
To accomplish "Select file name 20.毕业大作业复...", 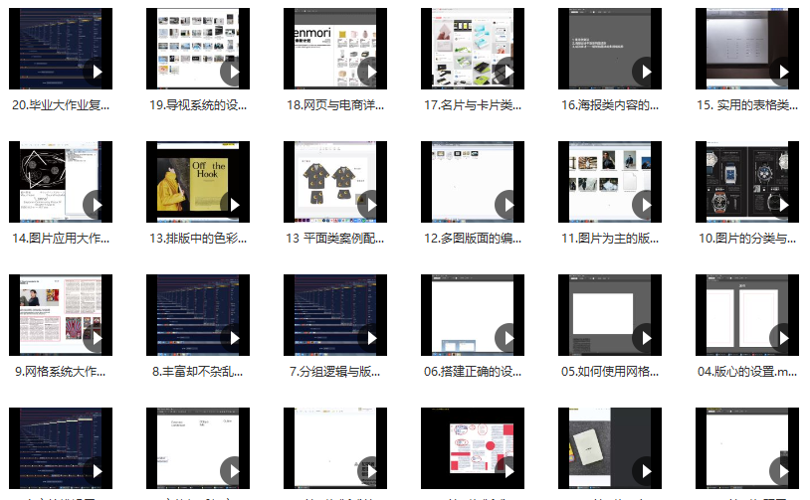I will point(61,105).
